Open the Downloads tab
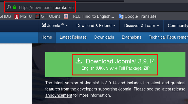This screenshot has width=188, height=104. coord(104,37)
